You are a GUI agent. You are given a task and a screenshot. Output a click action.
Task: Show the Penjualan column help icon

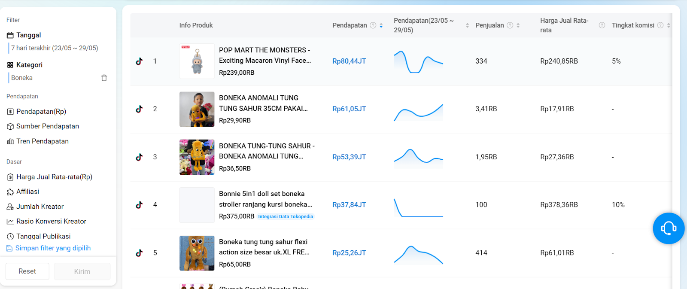coord(510,25)
